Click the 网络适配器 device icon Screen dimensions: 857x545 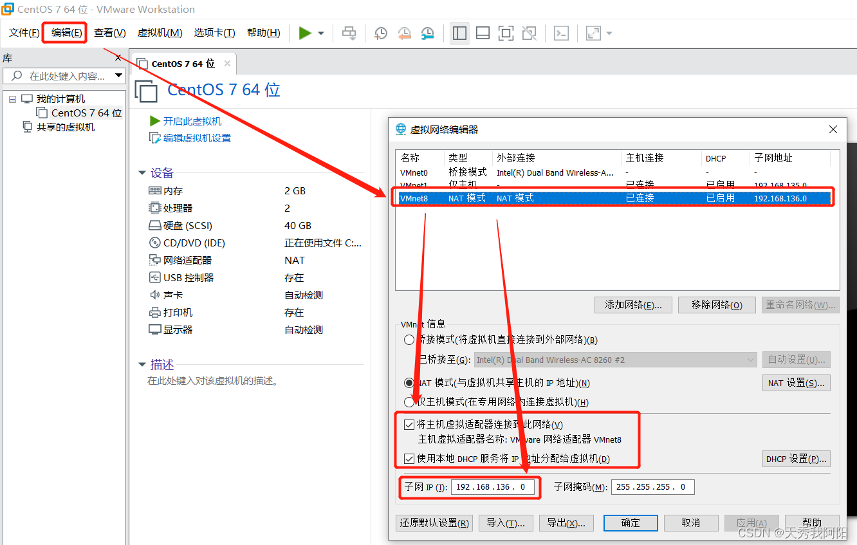click(x=155, y=260)
